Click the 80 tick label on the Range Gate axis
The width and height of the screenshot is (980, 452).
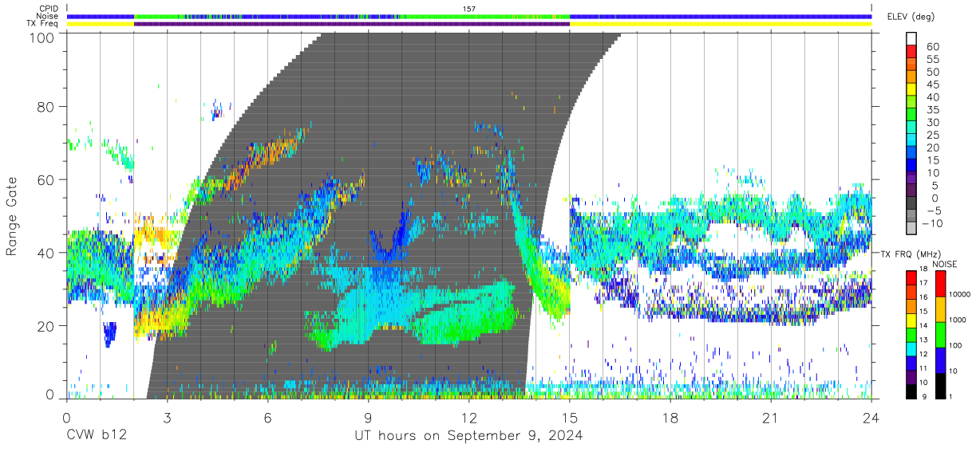point(45,107)
